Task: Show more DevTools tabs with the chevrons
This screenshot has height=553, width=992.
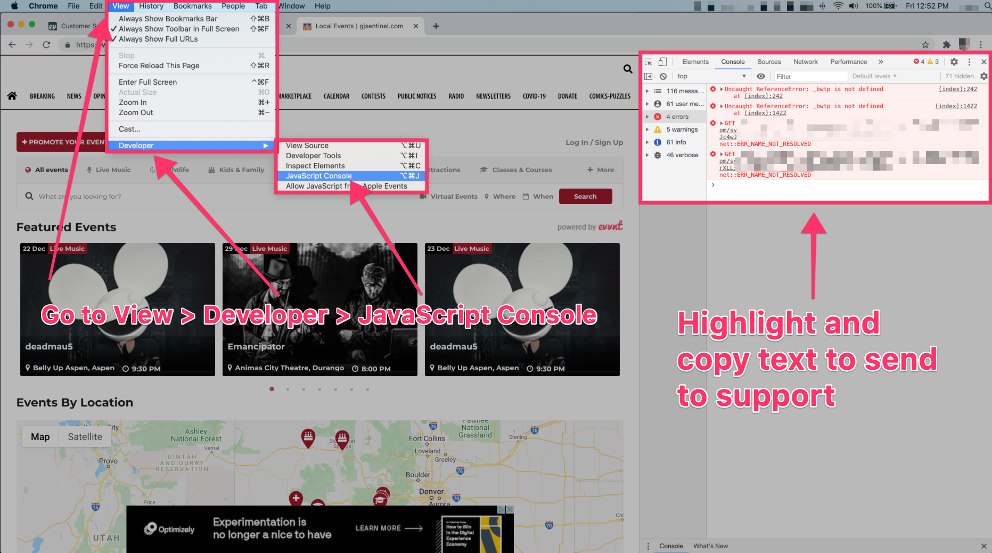Action: (x=881, y=62)
